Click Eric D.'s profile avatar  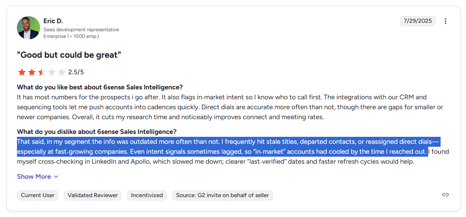tap(28, 28)
